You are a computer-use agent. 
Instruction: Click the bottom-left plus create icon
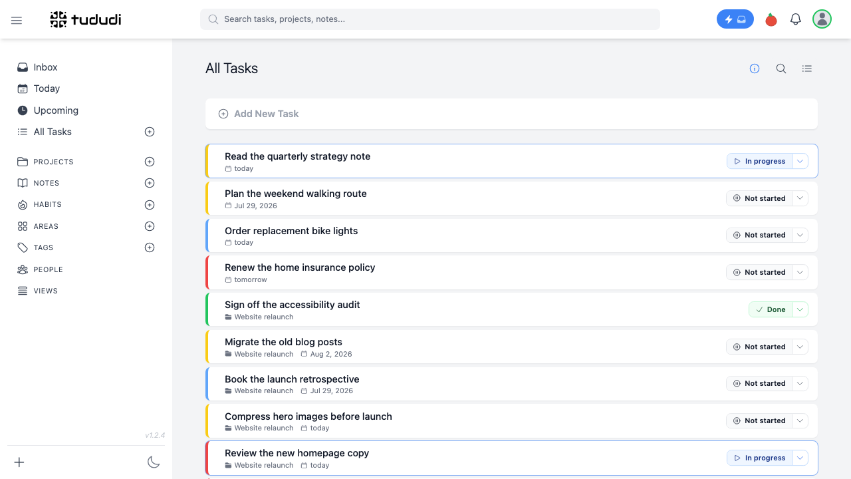click(x=19, y=462)
